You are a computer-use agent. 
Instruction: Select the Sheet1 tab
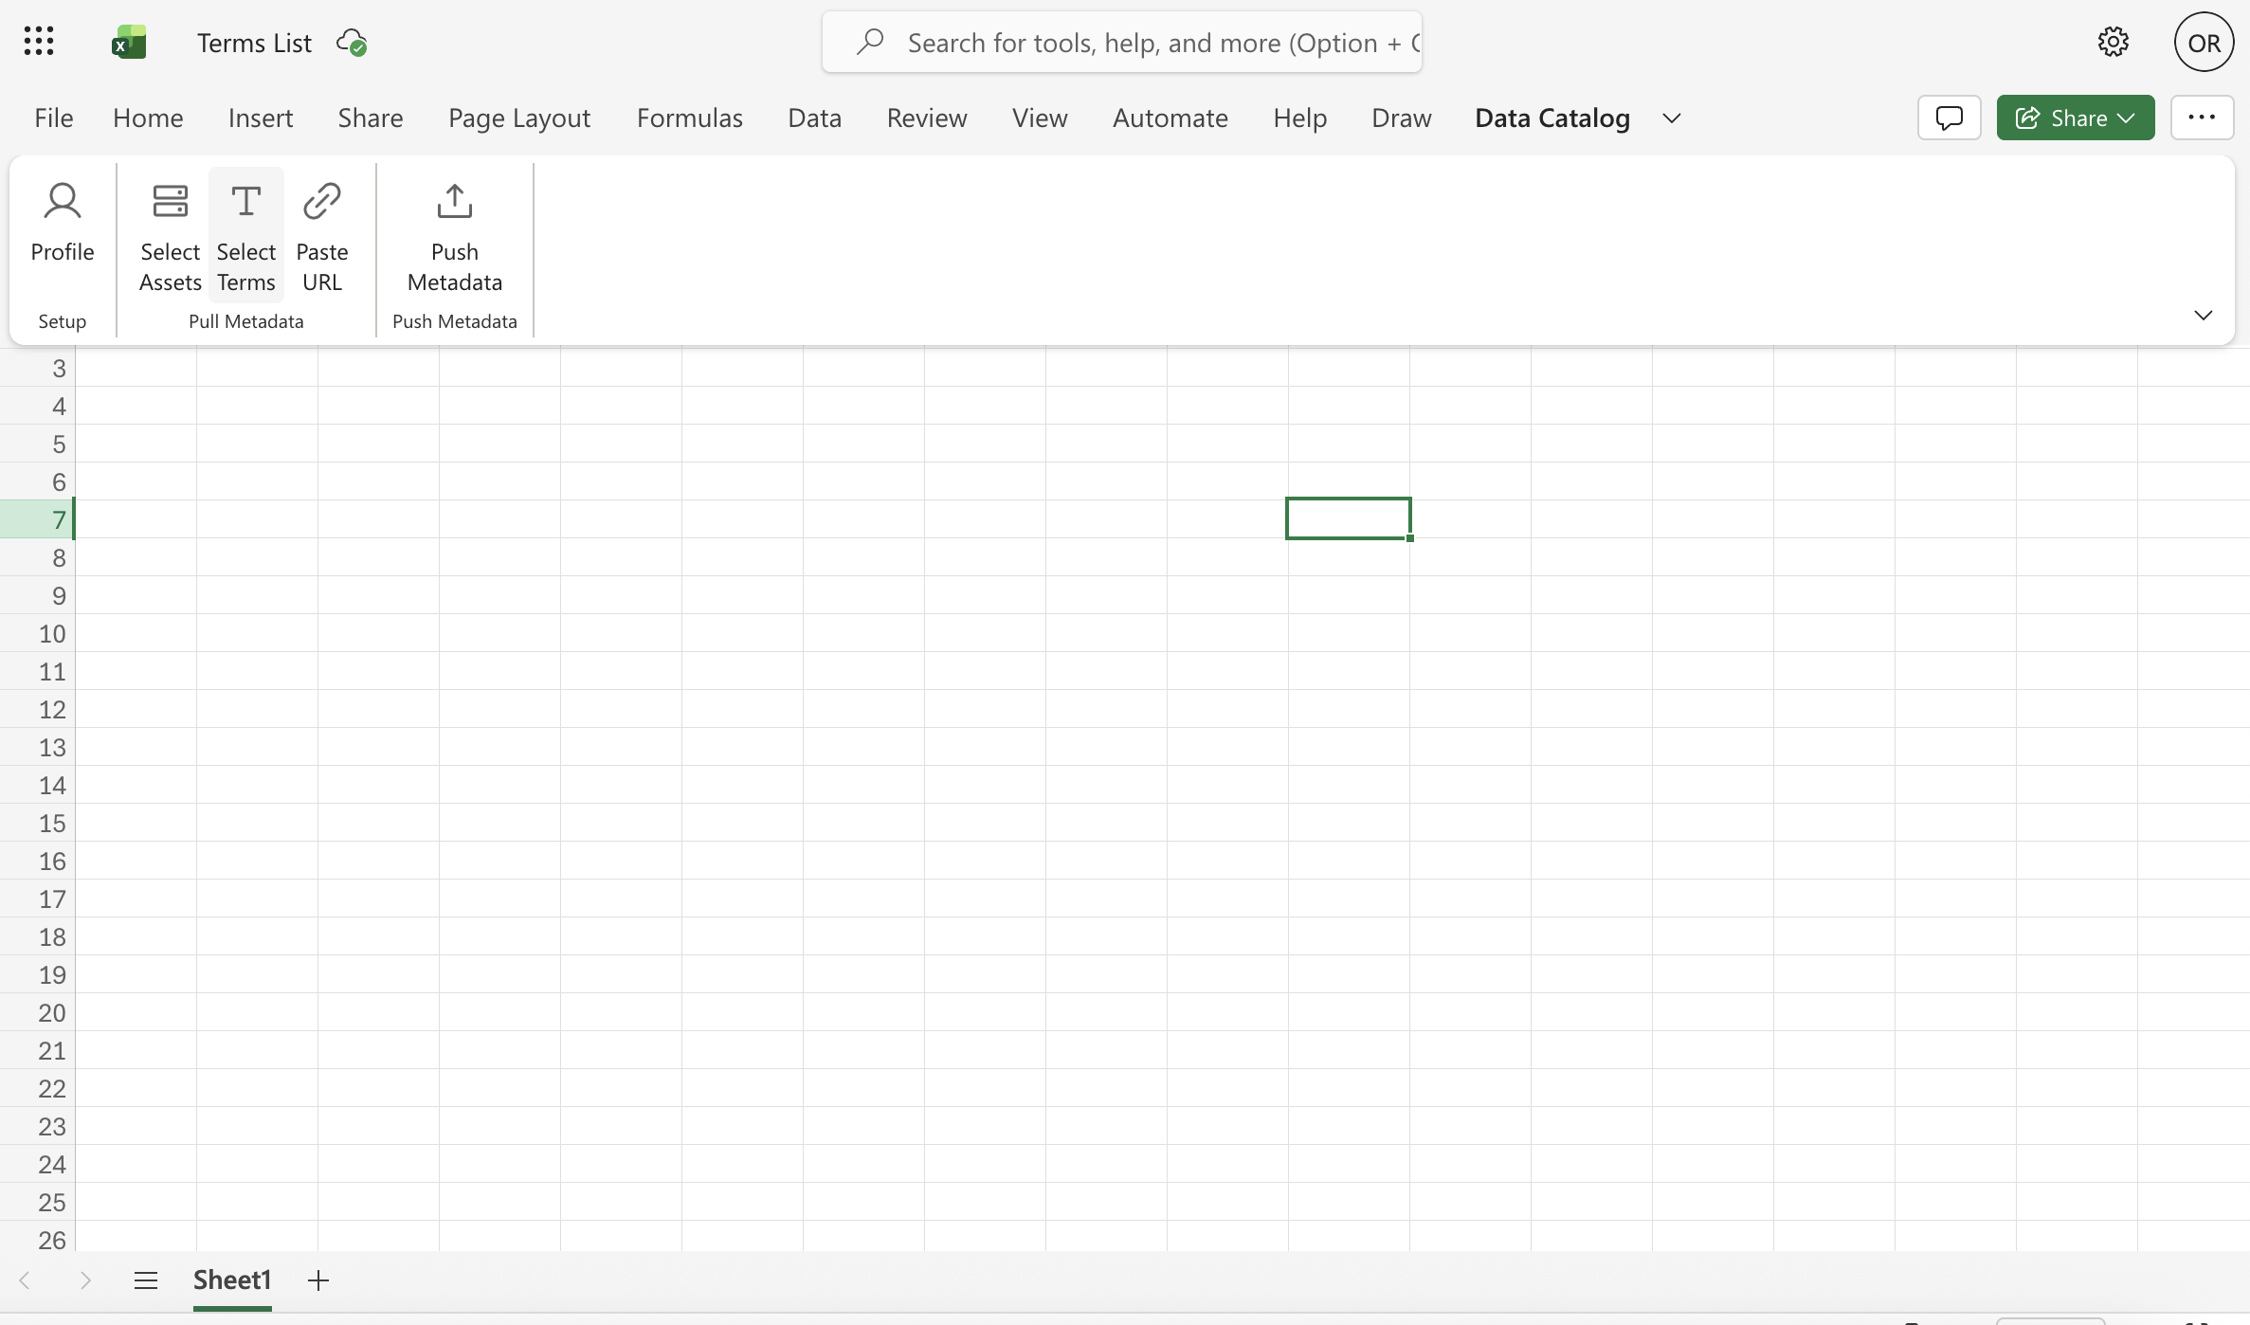(232, 1280)
